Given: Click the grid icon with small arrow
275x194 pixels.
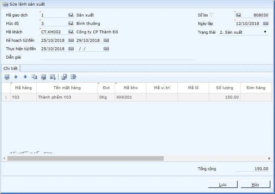Looking at the screenshot, I should 52,77.
